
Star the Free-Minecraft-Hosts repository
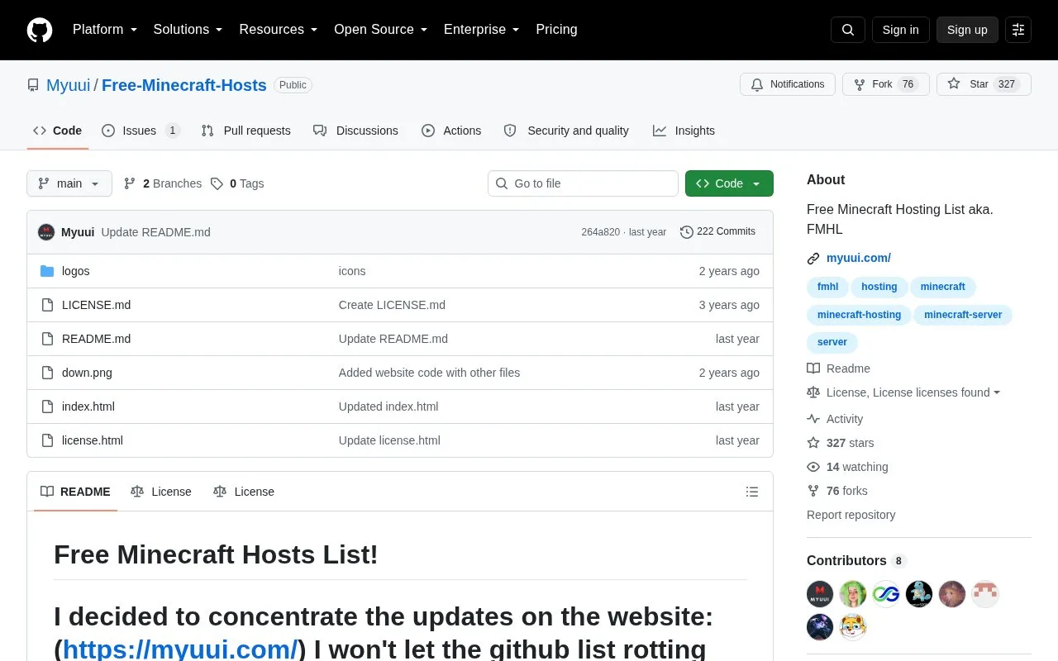(x=984, y=84)
